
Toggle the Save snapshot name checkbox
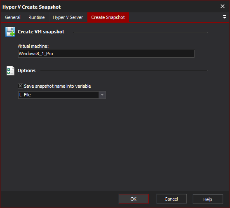(20, 86)
